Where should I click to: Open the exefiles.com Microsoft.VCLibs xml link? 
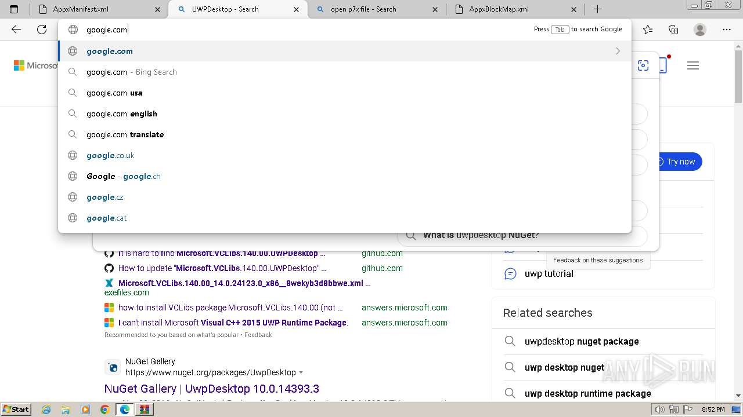(x=244, y=283)
